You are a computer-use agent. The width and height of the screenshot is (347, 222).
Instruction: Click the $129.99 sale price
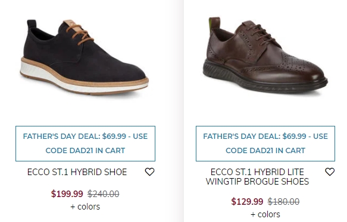247,201
